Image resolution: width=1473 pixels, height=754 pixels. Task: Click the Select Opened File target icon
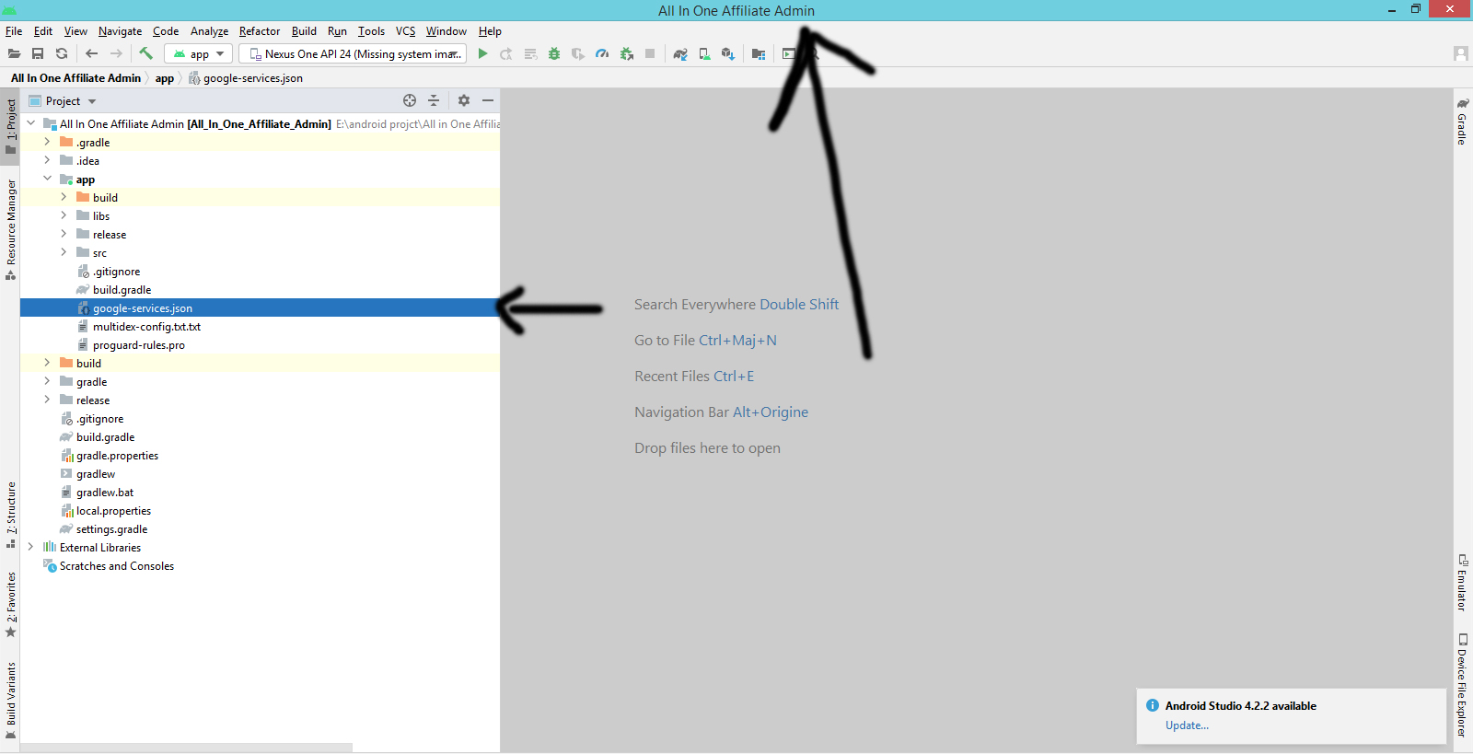pyautogui.click(x=410, y=100)
